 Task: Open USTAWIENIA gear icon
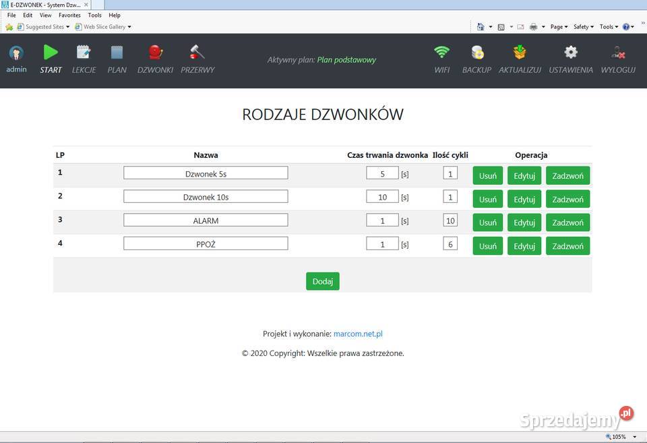click(x=571, y=53)
